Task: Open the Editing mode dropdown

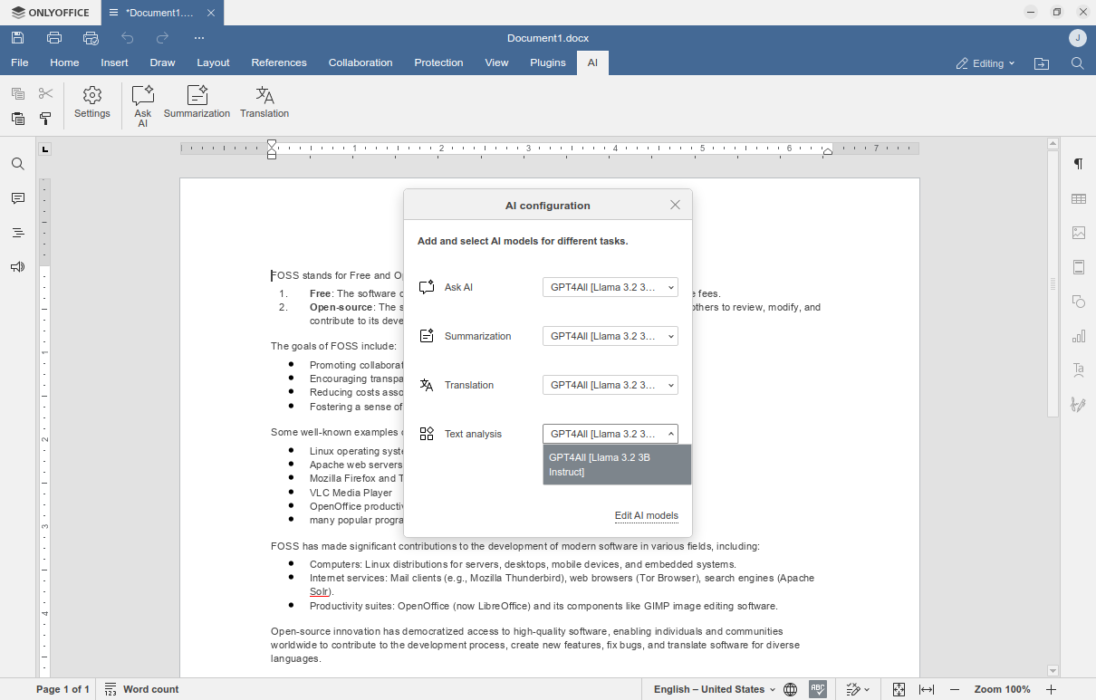Action: coord(985,63)
